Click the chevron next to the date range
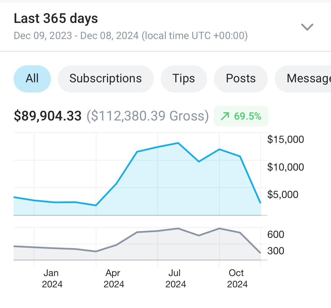This screenshot has width=331, height=308. [x=307, y=27]
